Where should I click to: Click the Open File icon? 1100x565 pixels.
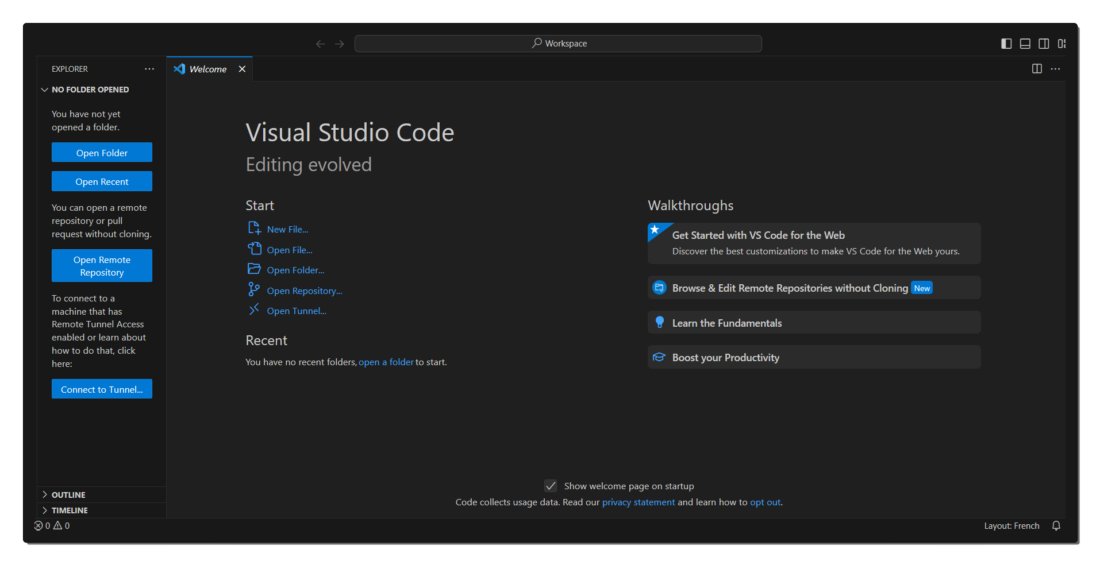pos(254,249)
